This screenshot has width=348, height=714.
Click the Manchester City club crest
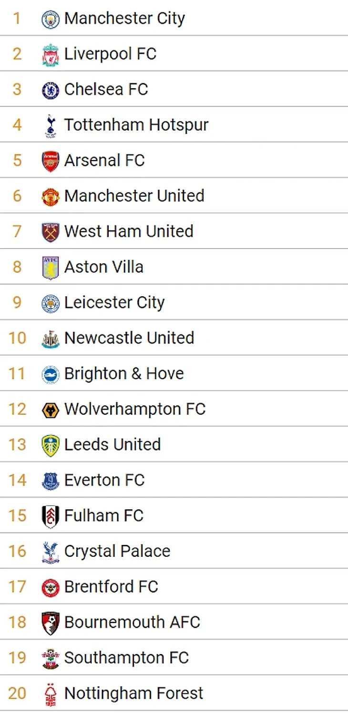tap(51, 19)
